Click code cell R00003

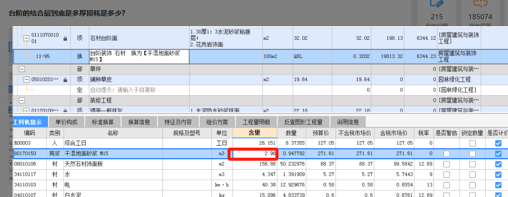[29, 143]
